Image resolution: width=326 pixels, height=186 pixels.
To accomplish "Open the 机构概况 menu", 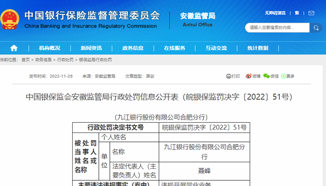I will [x=49, y=48].
